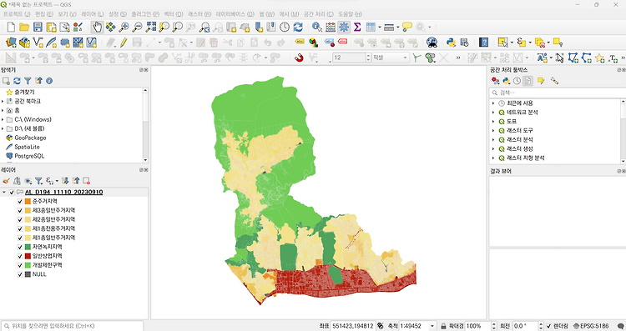Click the 자연녹지지역 green color swatch
The height and width of the screenshot is (331, 626).
tap(28, 248)
